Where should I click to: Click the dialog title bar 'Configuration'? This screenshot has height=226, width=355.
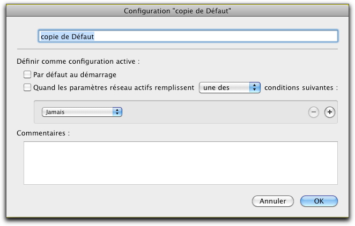click(x=177, y=11)
